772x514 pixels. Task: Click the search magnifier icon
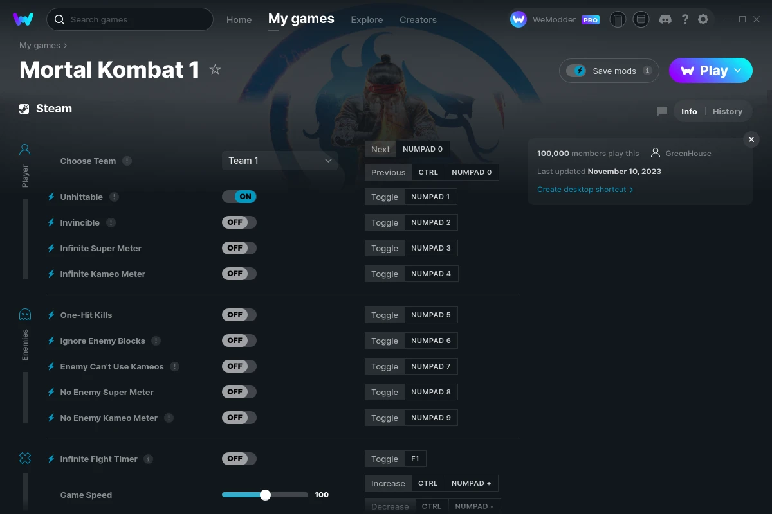coord(59,20)
